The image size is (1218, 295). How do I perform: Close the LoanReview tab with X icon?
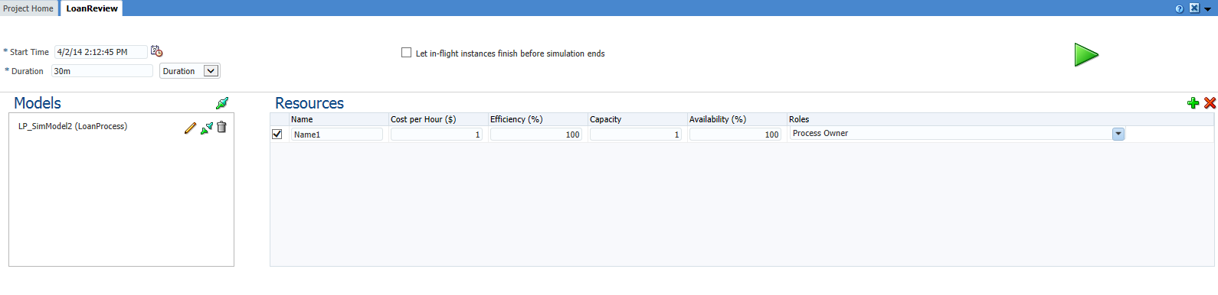tap(1193, 8)
